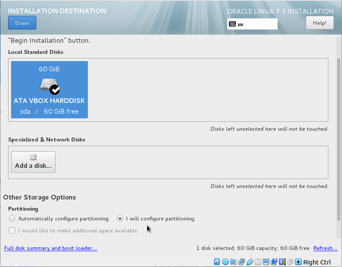Click VirtualBox keyboard capture arrow icon
Viewport: 342px width, 267px height.
point(299,262)
